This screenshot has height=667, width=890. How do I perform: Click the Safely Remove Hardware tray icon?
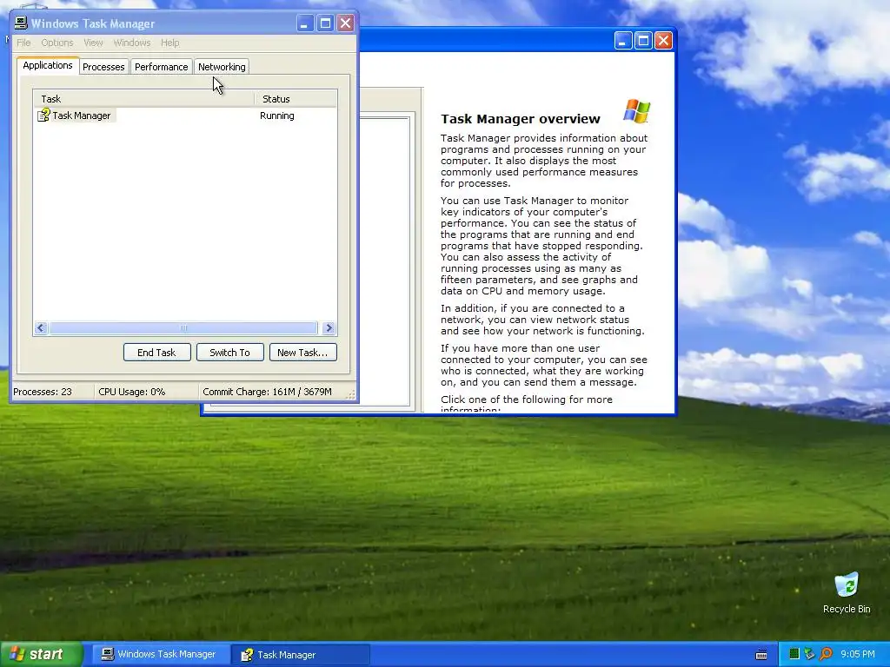809,654
